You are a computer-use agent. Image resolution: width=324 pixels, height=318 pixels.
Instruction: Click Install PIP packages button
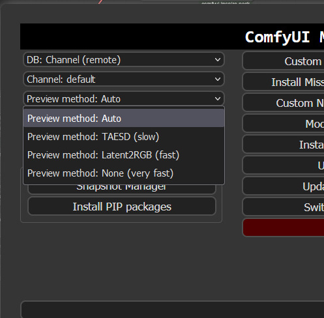(122, 207)
